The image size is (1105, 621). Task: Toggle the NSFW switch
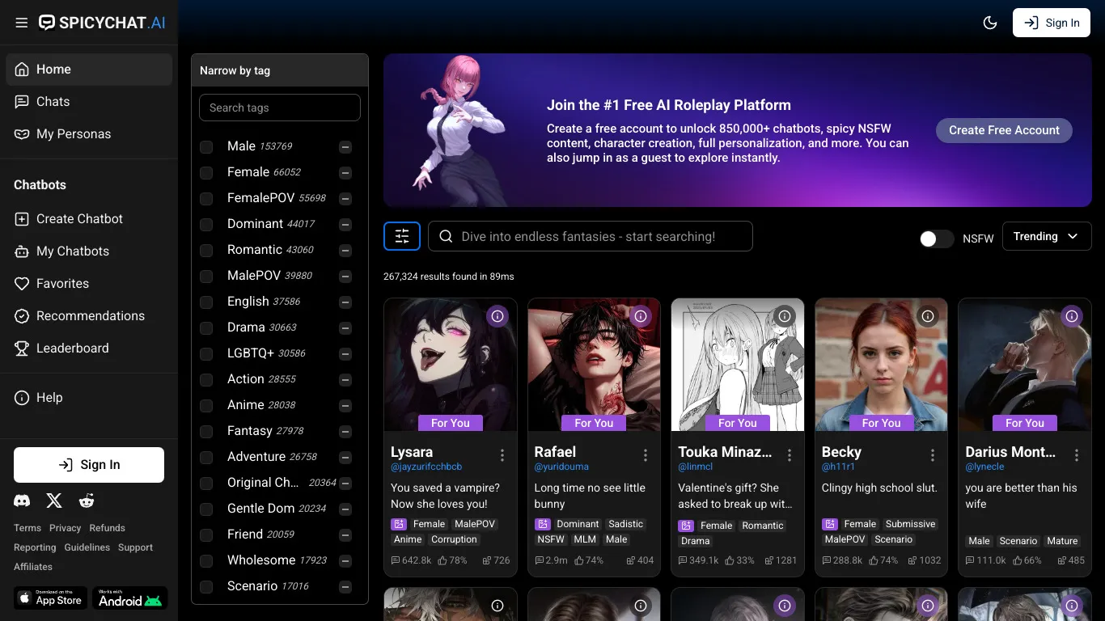pos(937,239)
